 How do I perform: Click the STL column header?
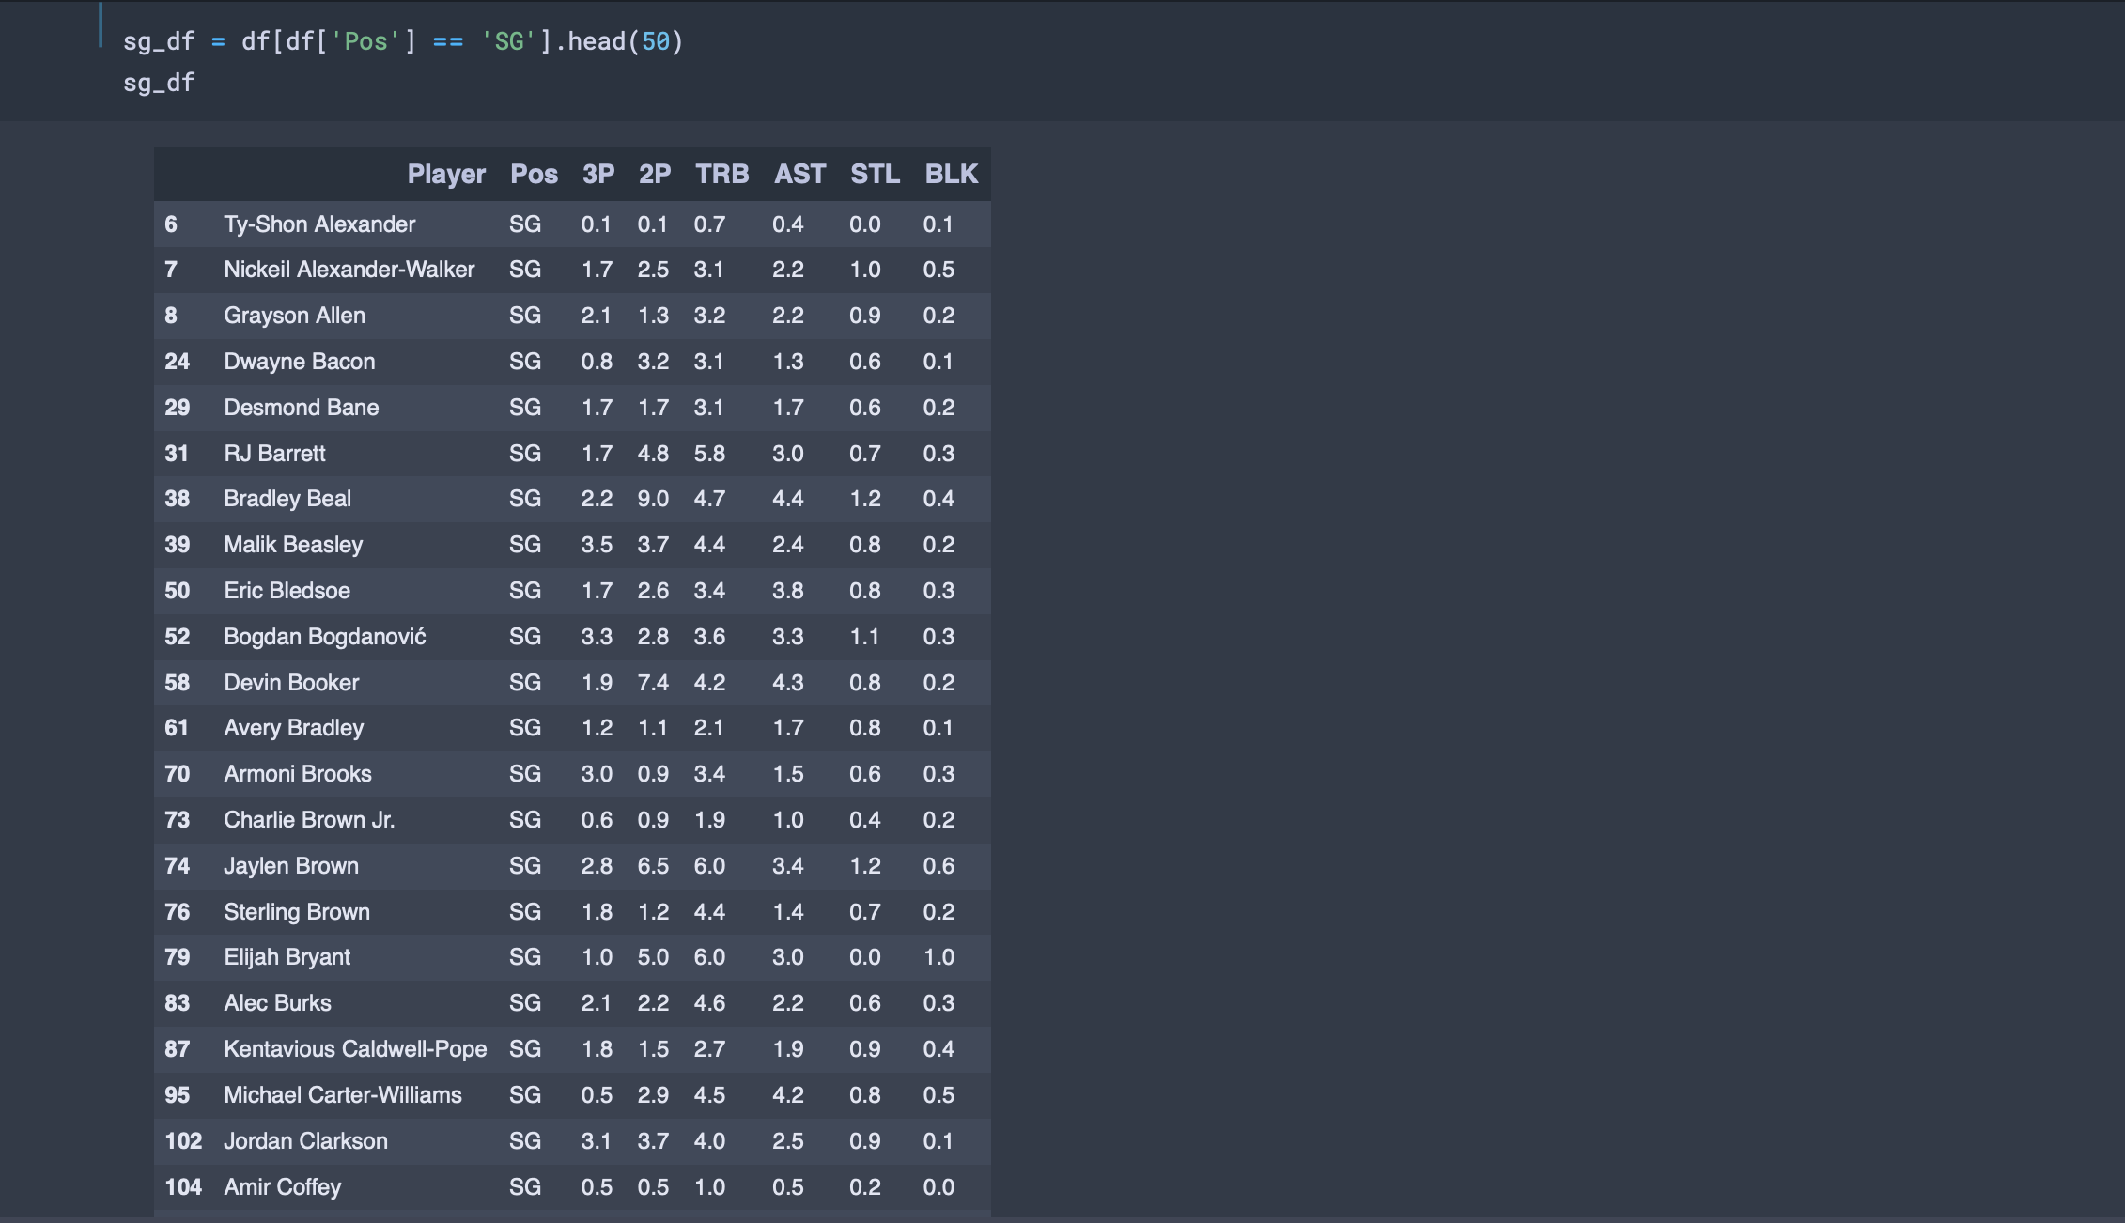pos(875,174)
